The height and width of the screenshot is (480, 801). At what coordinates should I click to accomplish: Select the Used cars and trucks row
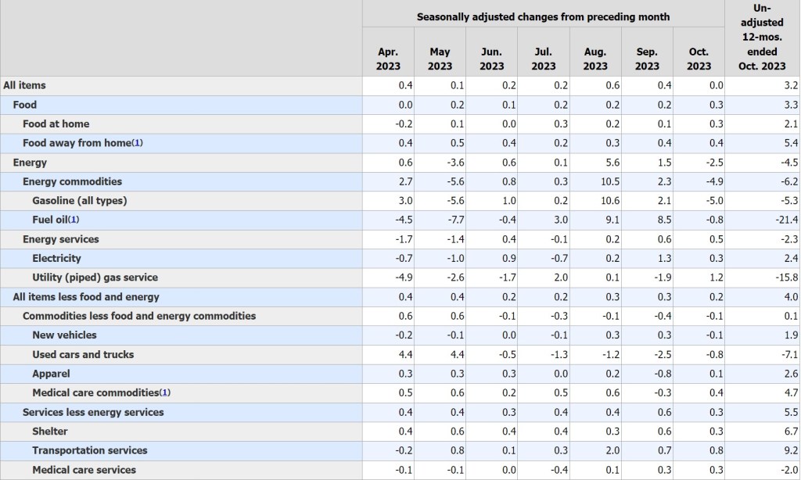coord(83,354)
